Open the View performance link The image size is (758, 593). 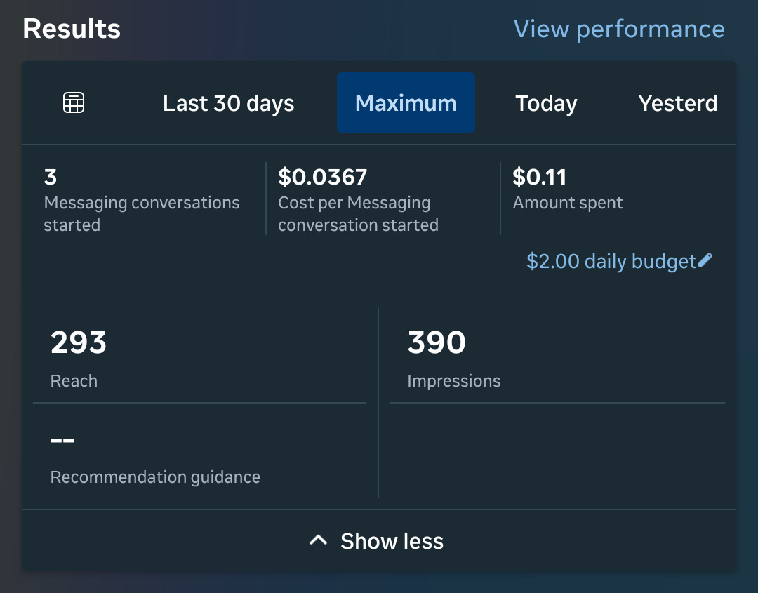pos(619,28)
